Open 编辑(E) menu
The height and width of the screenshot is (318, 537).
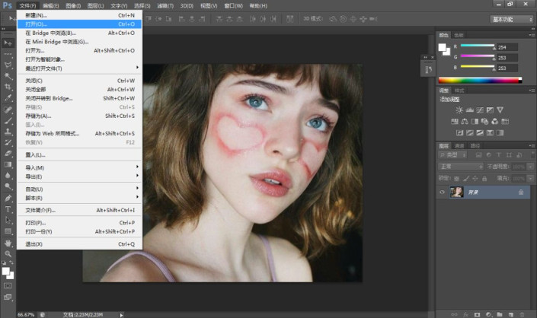point(51,6)
